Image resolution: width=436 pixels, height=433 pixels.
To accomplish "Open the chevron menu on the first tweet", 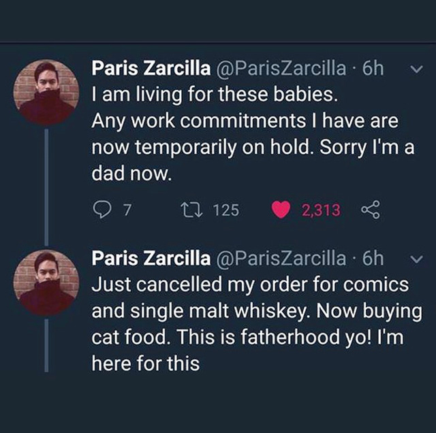I will point(420,69).
